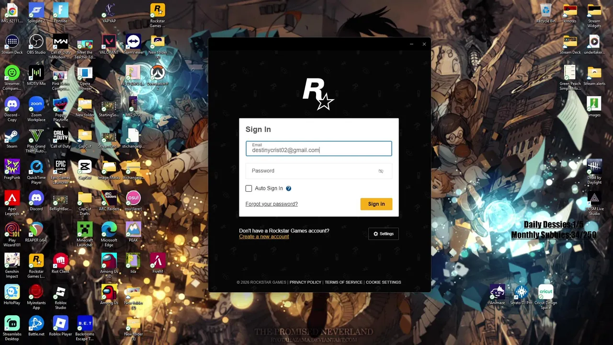Select the Apex Legends icon

(12, 203)
